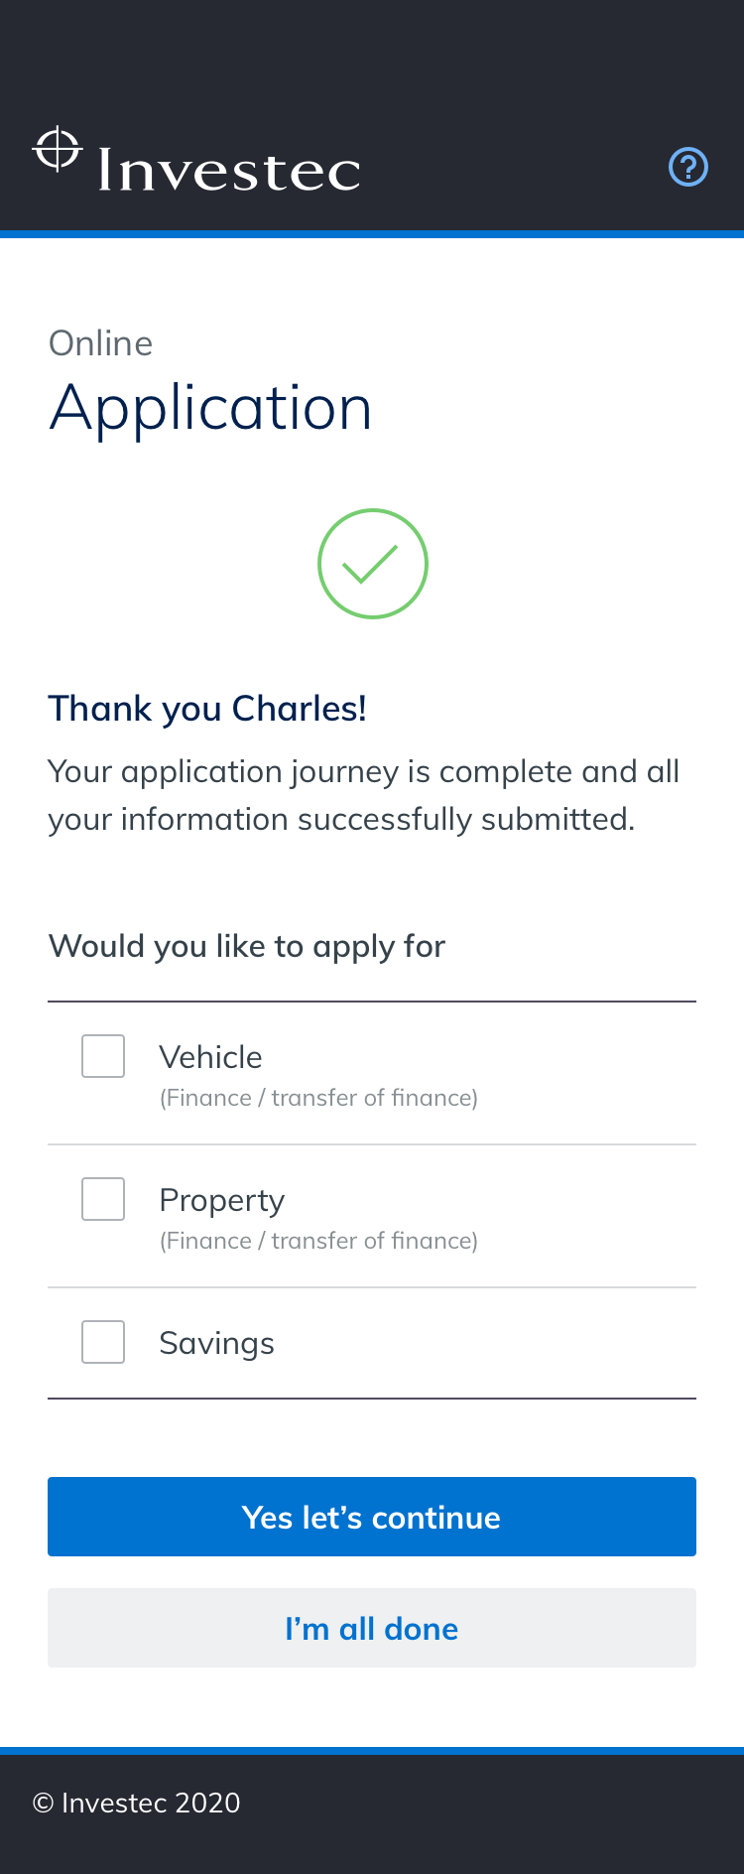Click the Vehicle finance transfer subtext
The height and width of the screenshot is (1874, 744).
(318, 1098)
